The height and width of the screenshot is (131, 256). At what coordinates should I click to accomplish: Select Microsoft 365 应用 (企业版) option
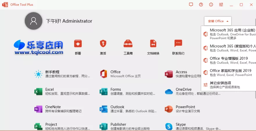pos(229,34)
